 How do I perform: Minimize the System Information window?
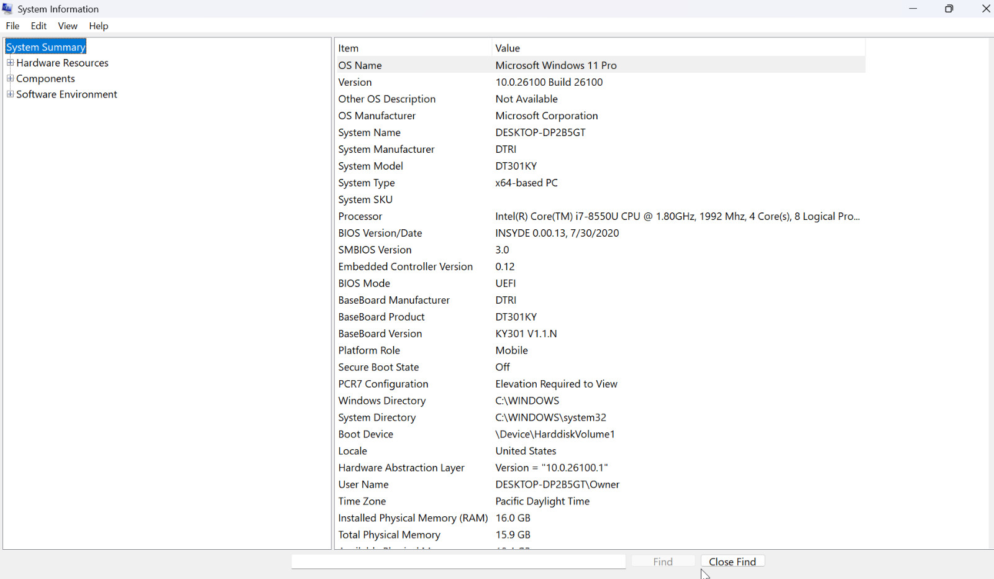pos(913,9)
